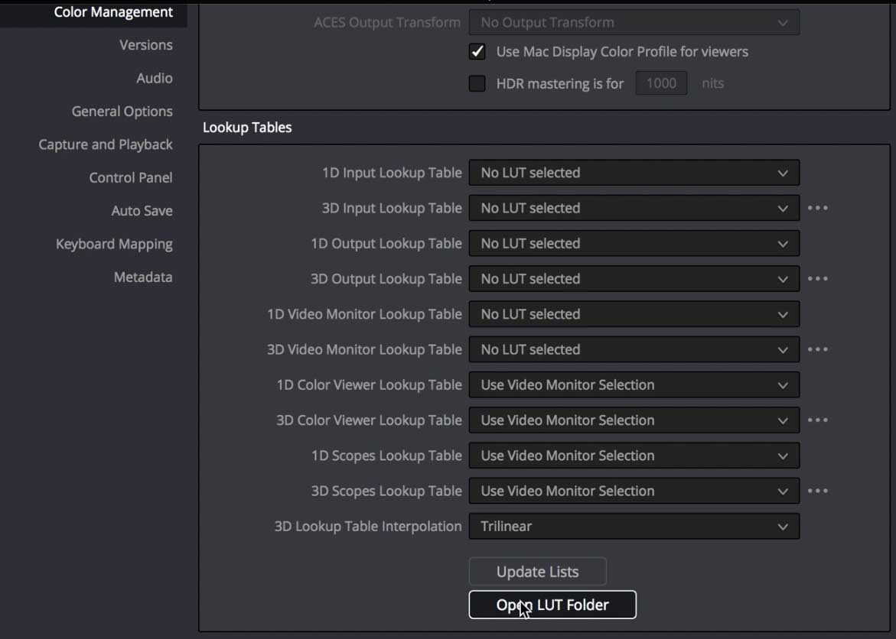Expand 3D Input Lookup Table dropdown
This screenshot has width=896, height=639.
point(634,209)
